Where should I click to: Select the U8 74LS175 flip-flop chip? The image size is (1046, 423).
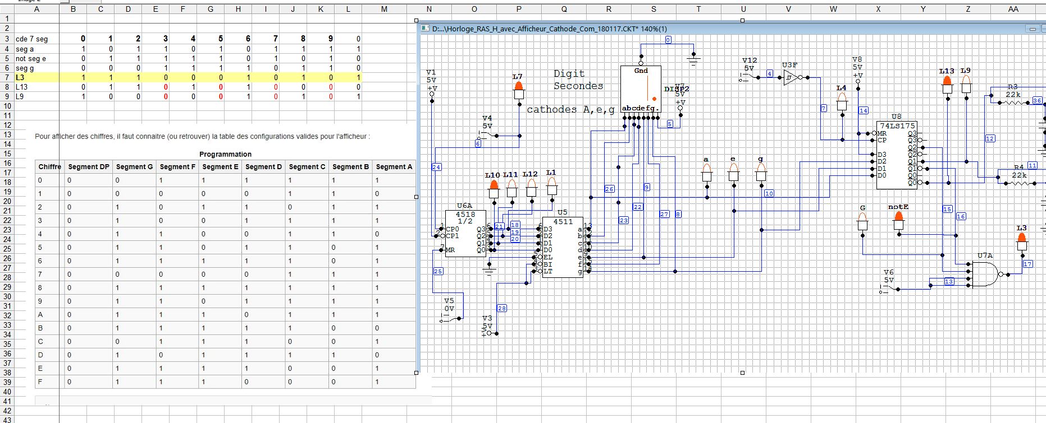pyautogui.click(x=897, y=156)
